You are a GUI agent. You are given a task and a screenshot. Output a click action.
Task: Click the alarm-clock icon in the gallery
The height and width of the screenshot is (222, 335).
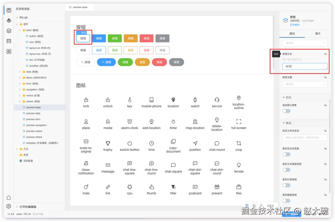tap(129, 122)
